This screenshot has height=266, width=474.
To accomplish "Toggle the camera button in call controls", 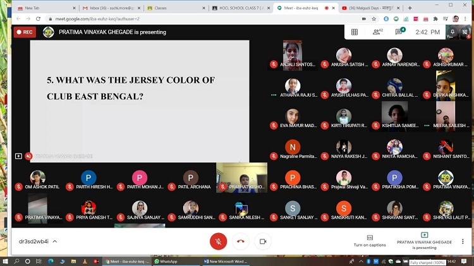I will click(262, 241).
